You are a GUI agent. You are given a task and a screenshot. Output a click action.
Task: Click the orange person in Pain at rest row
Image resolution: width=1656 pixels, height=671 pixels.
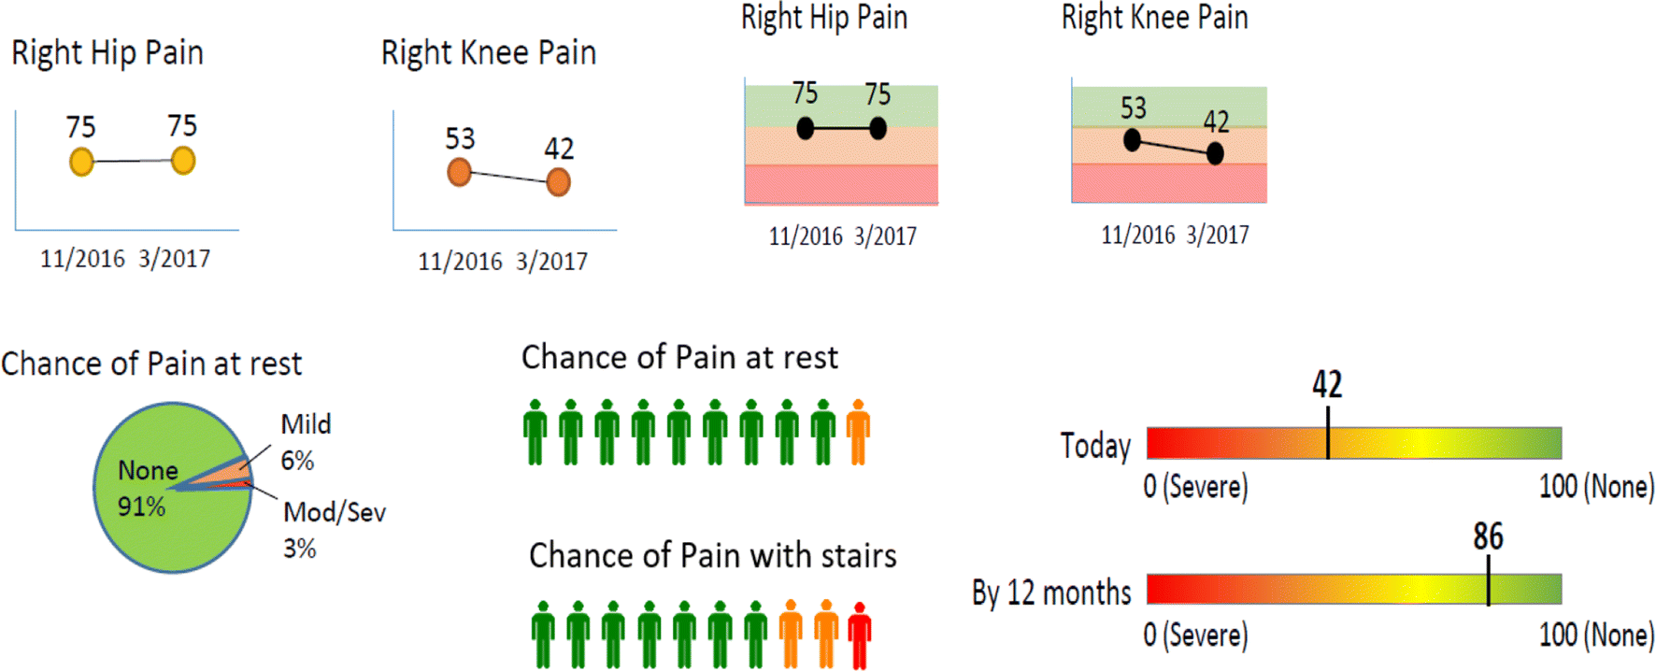(x=858, y=432)
